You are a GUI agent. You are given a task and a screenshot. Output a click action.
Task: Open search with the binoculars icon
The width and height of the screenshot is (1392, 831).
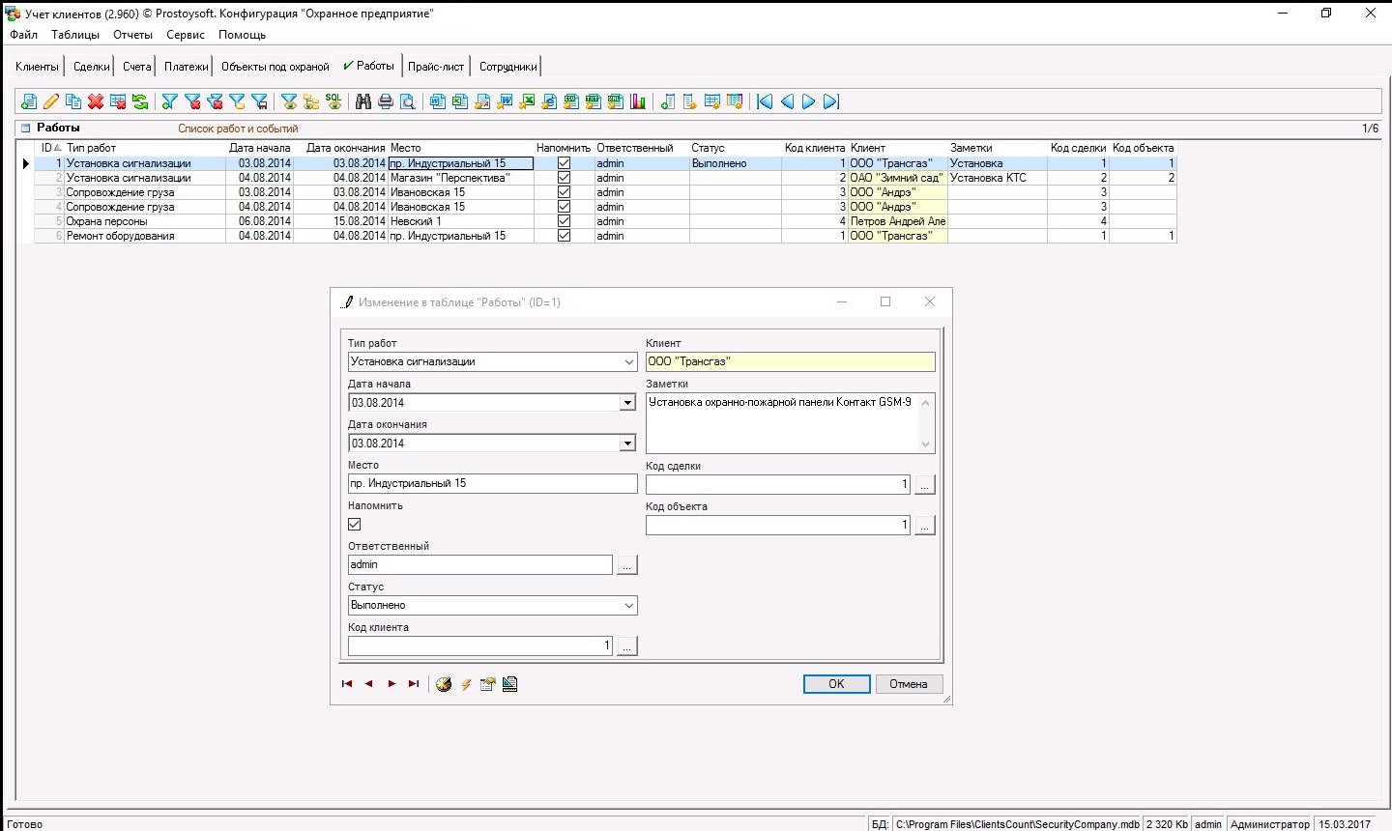[x=363, y=101]
